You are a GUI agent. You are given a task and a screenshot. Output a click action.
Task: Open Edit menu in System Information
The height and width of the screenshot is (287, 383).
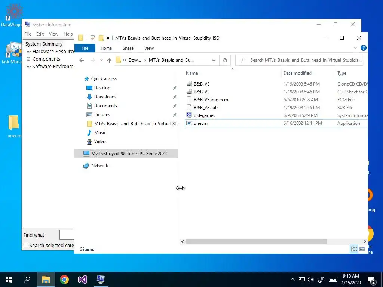40,34
